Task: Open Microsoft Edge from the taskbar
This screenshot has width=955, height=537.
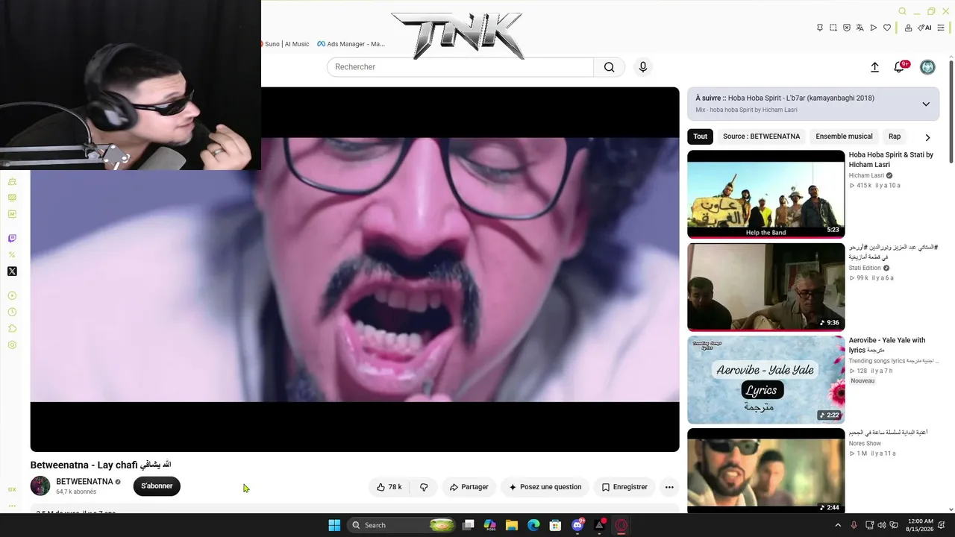Action: pos(533,525)
